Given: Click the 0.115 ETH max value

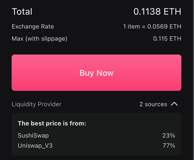Looking at the screenshot, I should pyautogui.click(x=167, y=39).
